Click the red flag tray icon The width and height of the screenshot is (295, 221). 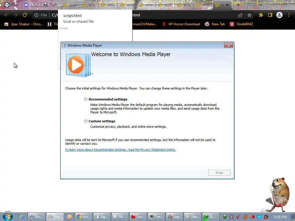click(252, 217)
